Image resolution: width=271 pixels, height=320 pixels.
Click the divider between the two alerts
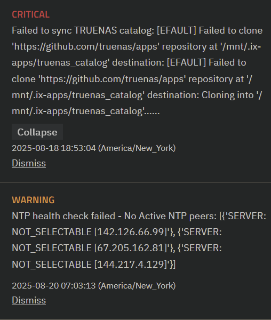point(135,182)
